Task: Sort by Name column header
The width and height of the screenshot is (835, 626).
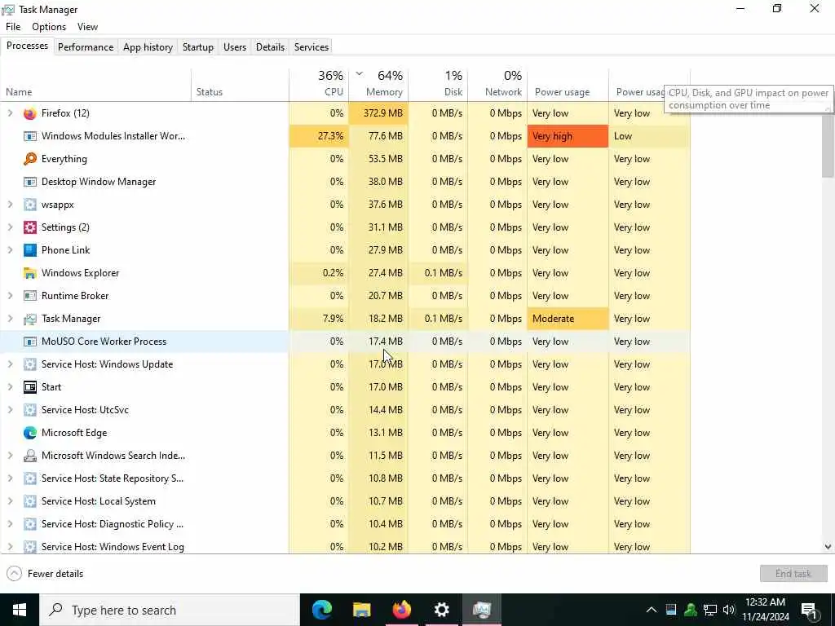Action: (96, 85)
